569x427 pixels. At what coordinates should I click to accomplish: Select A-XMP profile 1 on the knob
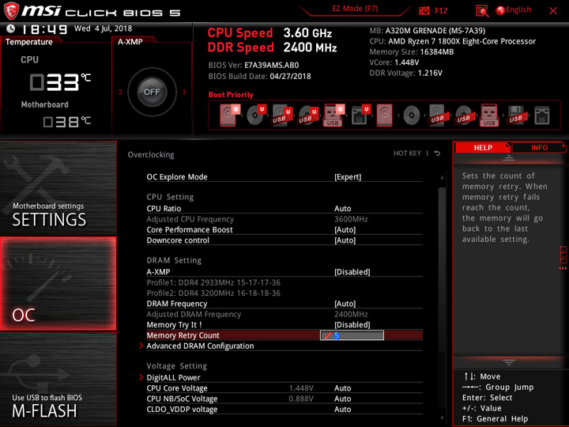tap(184, 93)
